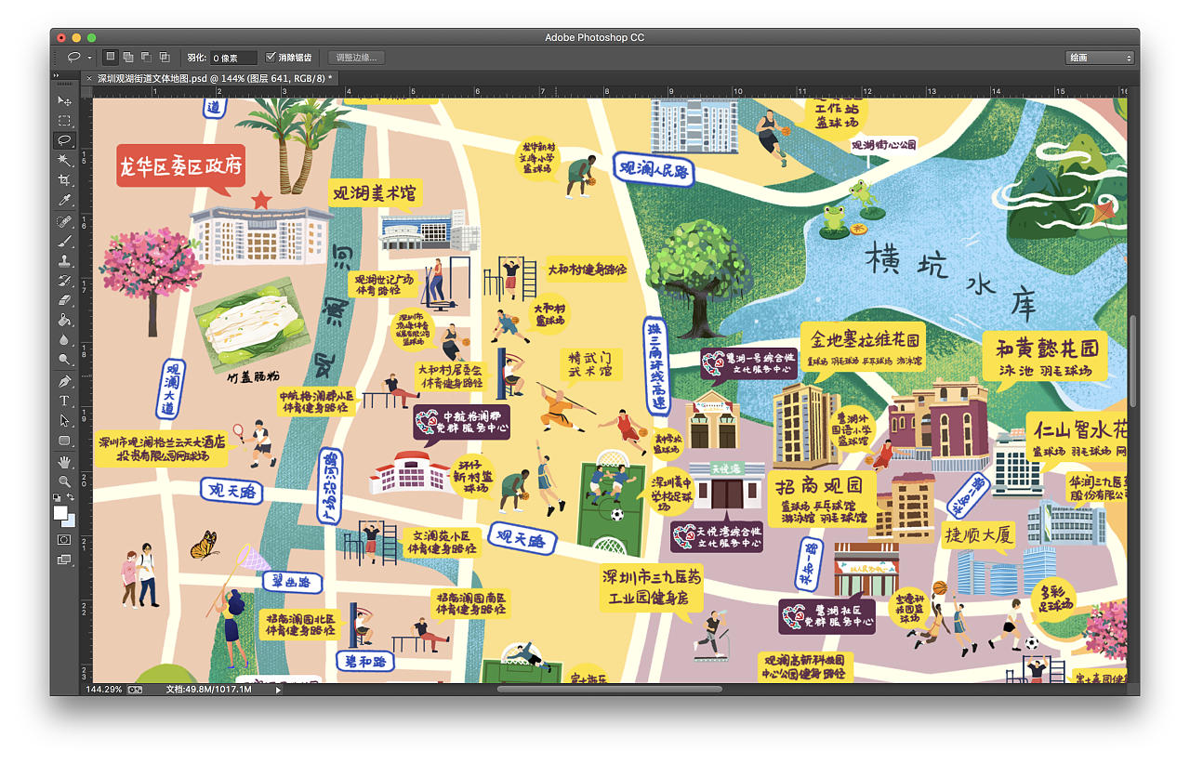Select the Hand tool

[x=64, y=460]
